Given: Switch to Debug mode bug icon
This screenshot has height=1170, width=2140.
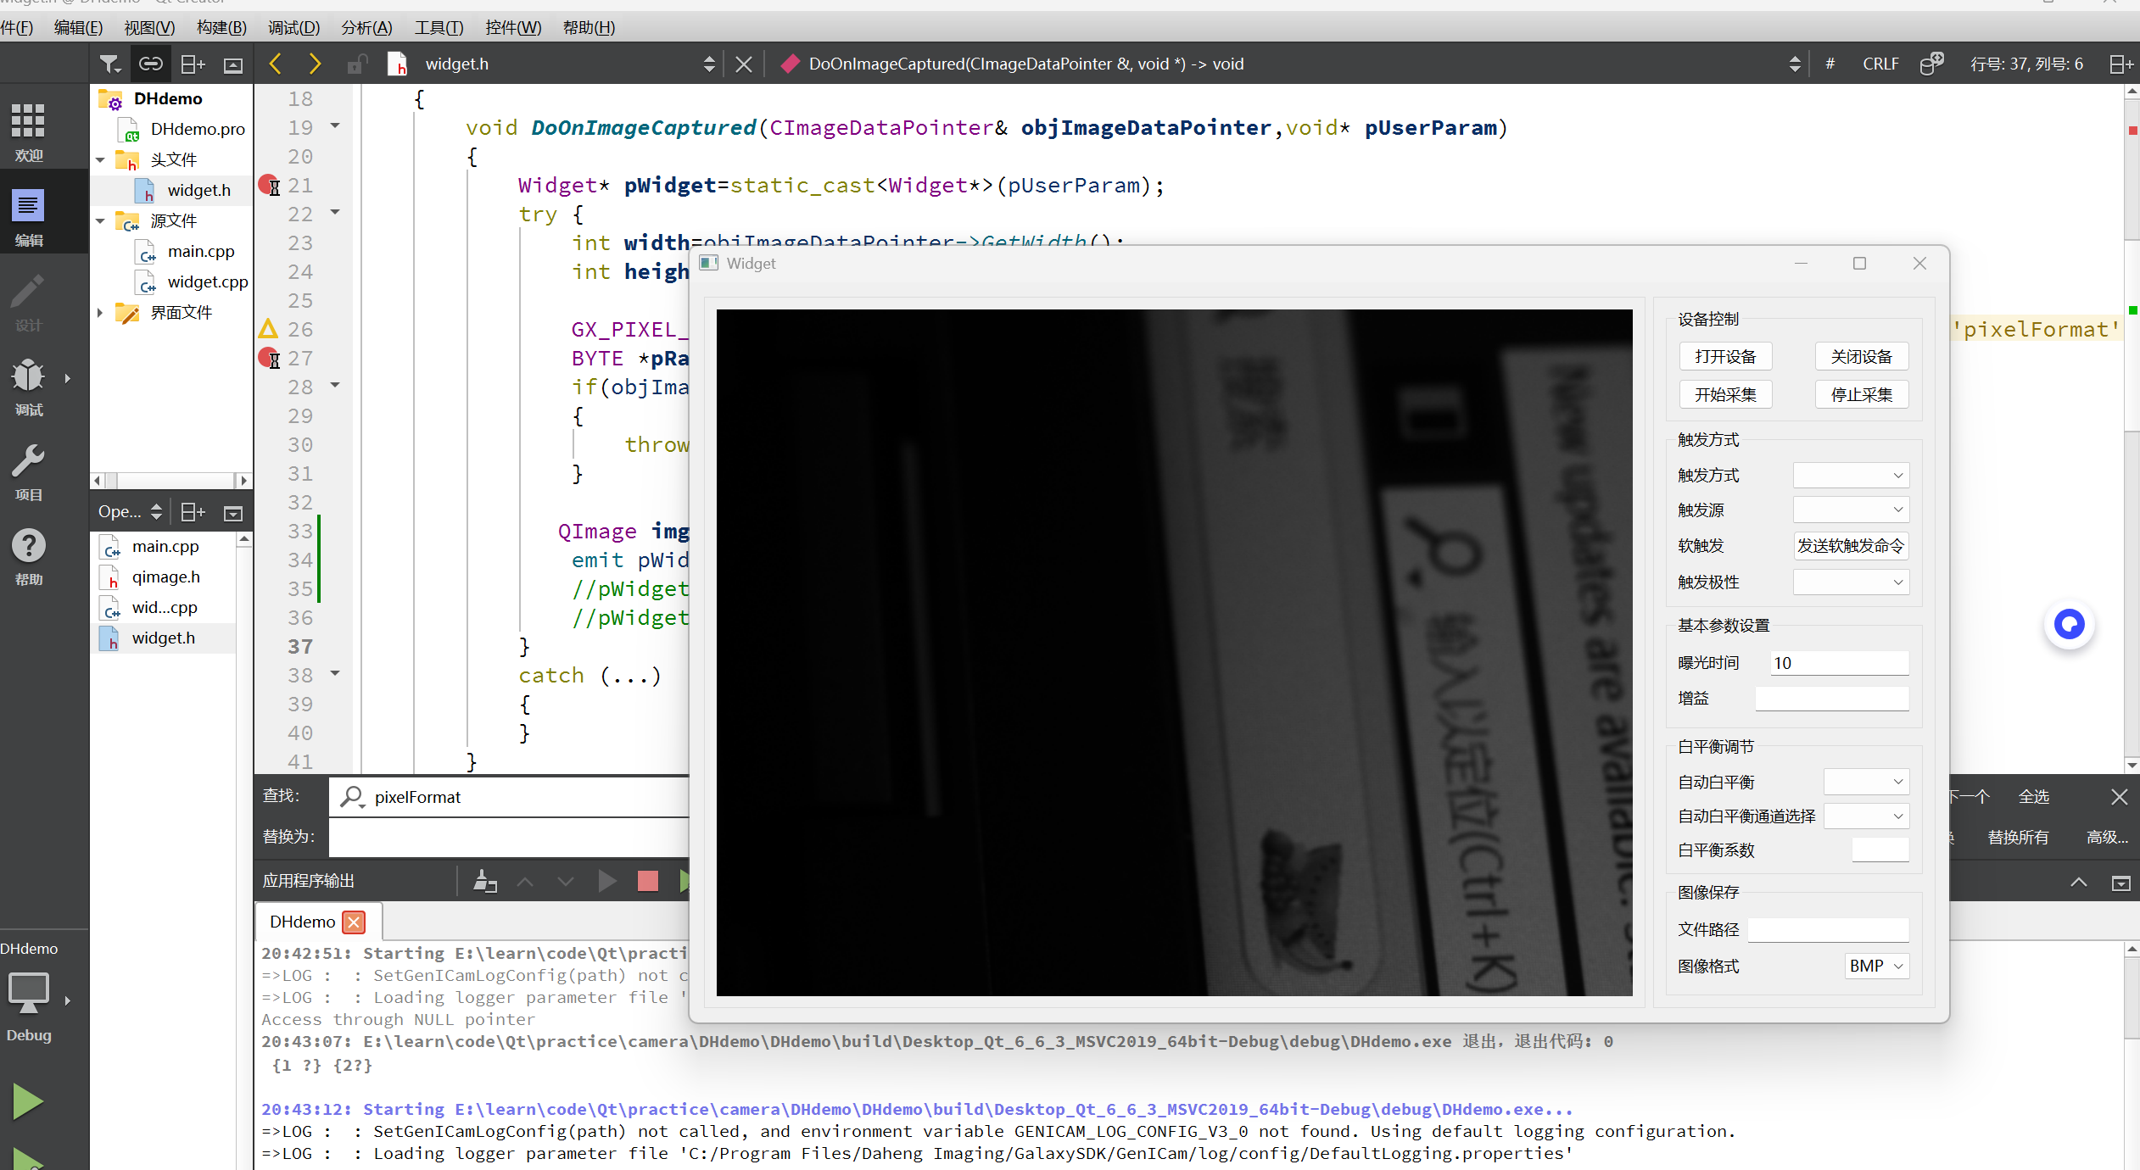Looking at the screenshot, I should click(x=28, y=386).
